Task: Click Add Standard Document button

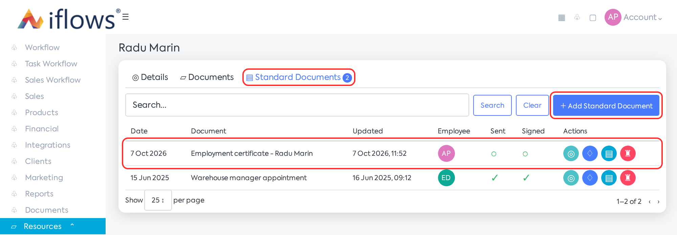Action: (606, 106)
